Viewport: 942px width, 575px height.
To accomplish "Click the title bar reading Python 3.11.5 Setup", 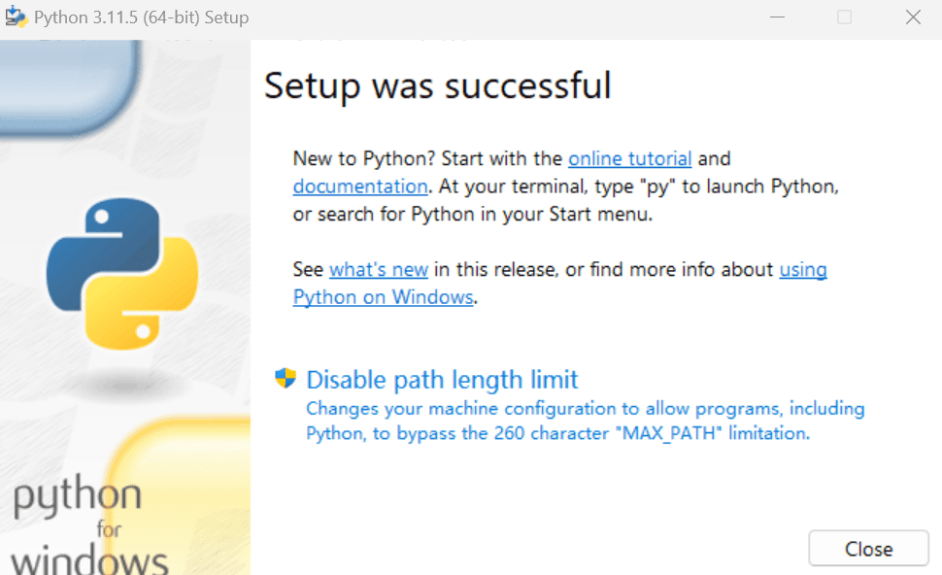I will [141, 17].
